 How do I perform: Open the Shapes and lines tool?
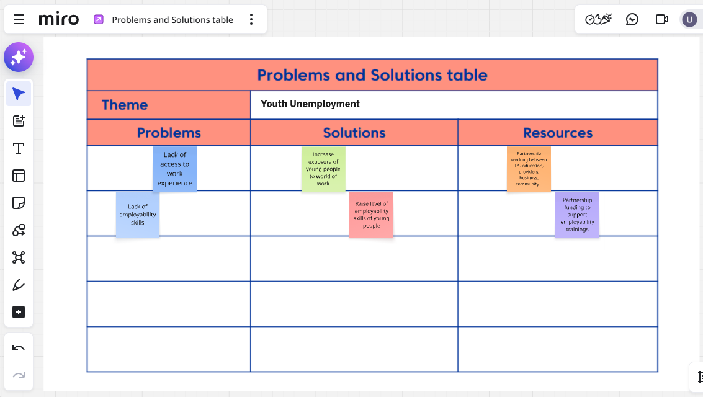(x=19, y=231)
